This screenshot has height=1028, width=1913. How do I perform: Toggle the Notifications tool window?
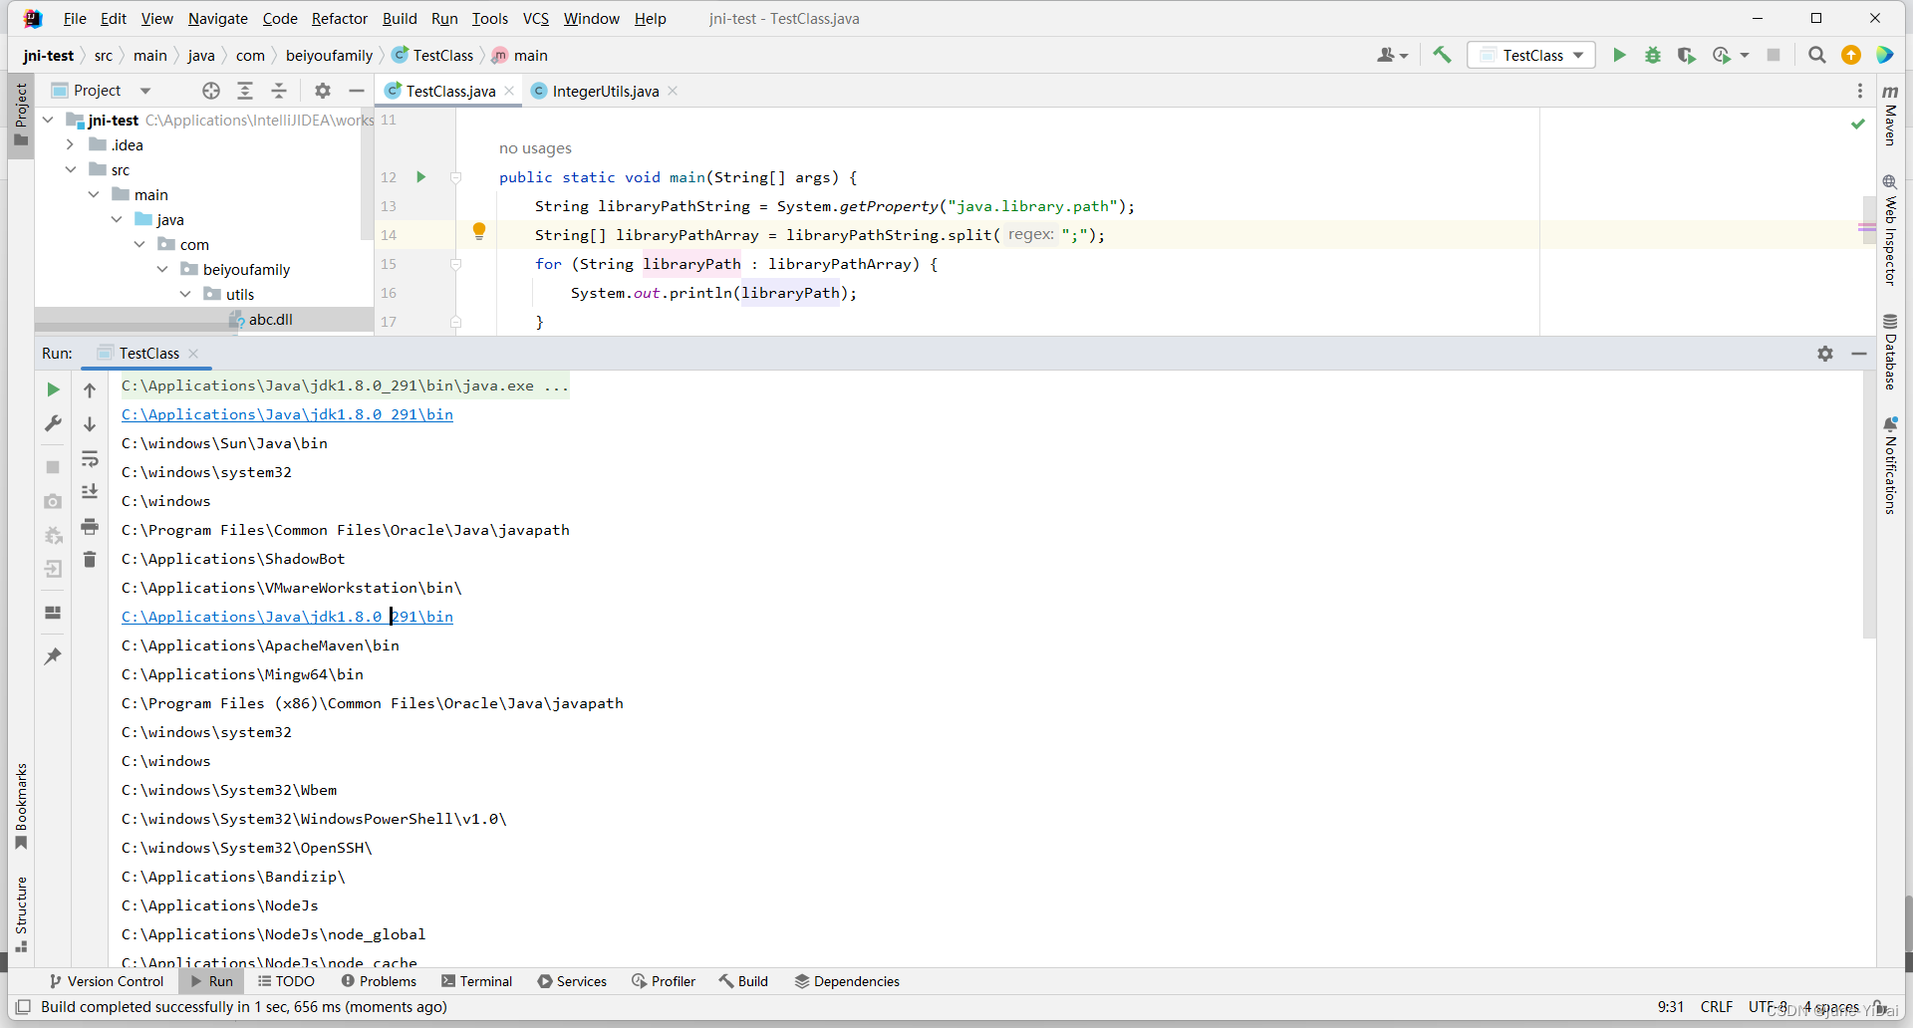tap(1890, 466)
